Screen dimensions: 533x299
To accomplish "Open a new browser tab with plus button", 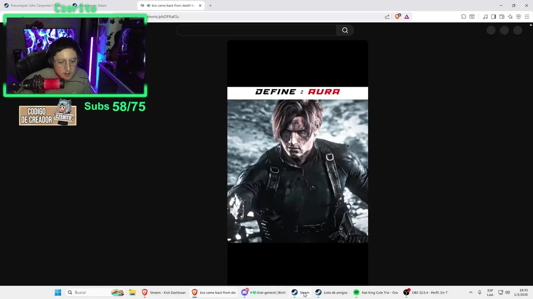I will 210,5.
